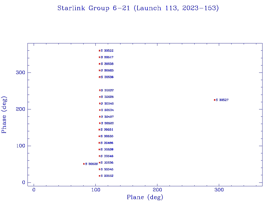This screenshot has width=276, height=207.
Task: Select the 'S 30537' satellite label
Action: click(x=107, y=90)
